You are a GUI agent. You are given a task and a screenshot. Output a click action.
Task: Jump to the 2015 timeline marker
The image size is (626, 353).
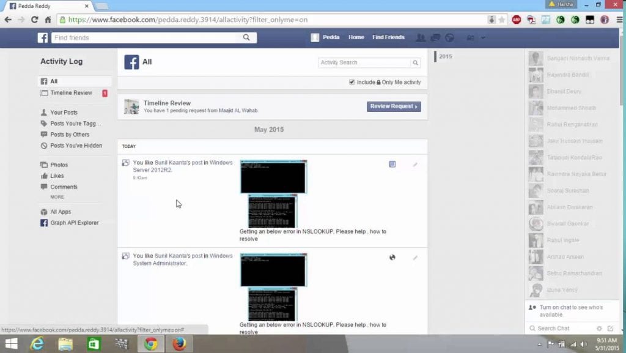point(445,56)
